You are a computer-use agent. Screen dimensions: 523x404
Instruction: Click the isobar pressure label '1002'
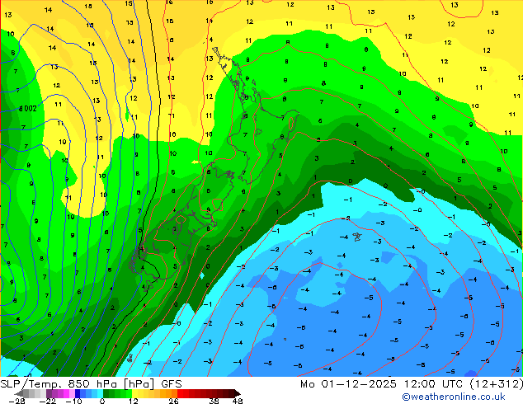pyautogui.click(x=28, y=109)
